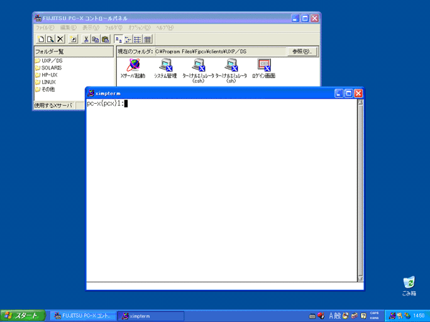Click the フォルダ一覧 panel header
Image resolution: width=430 pixels, height=322 pixels.
point(74,52)
